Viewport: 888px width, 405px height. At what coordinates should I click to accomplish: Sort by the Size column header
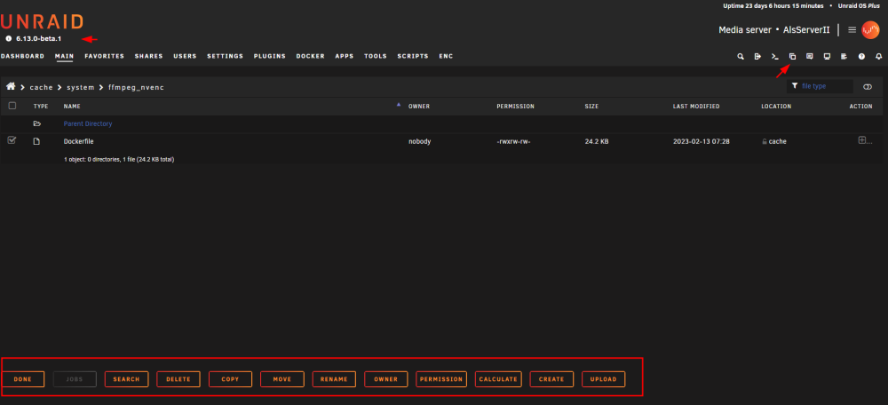(x=591, y=106)
